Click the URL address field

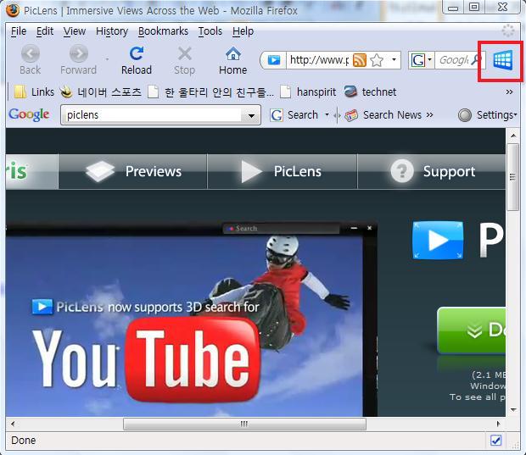click(319, 60)
